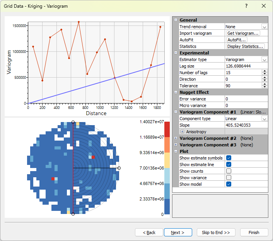Enable Show counts checkbox
The image size is (273, 241).
point(229,171)
